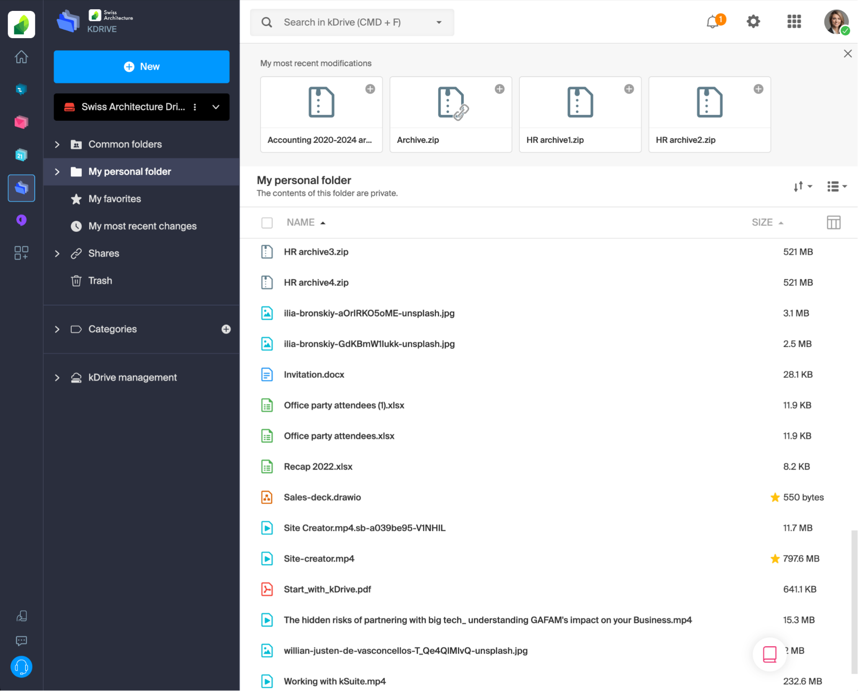Viewport: 858px width, 691px height.
Task: Select Shares in sidebar
Action: pyautogui.click(x=104, y=253)
